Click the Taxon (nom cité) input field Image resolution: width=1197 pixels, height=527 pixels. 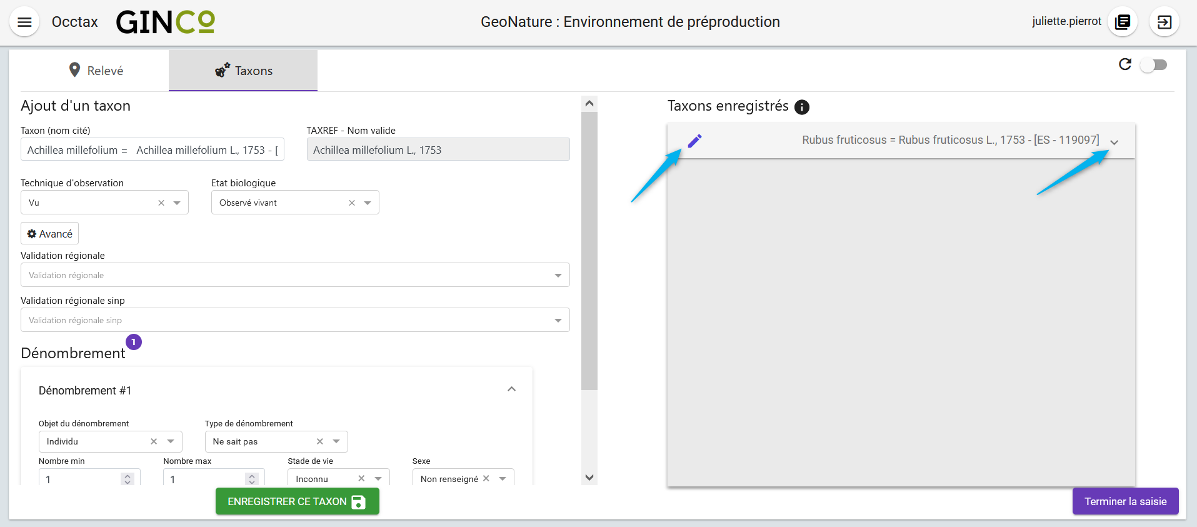click(x=153, y=149)
